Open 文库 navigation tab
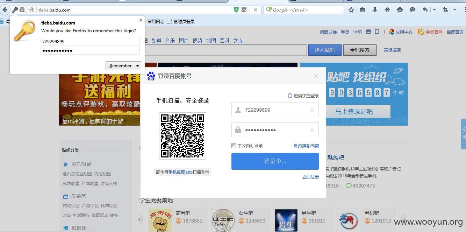466x232 pixels. click(238, 41)
